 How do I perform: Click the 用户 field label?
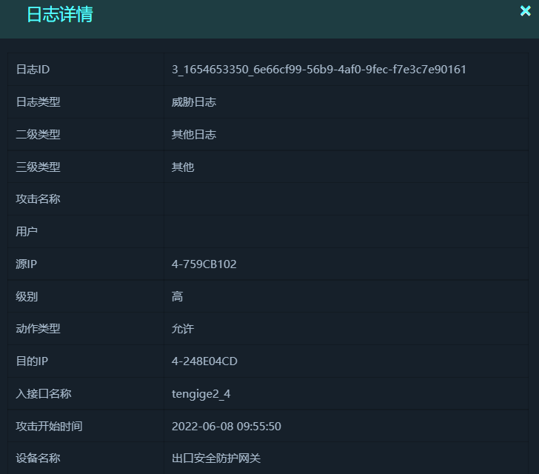[x=27, y=232]
